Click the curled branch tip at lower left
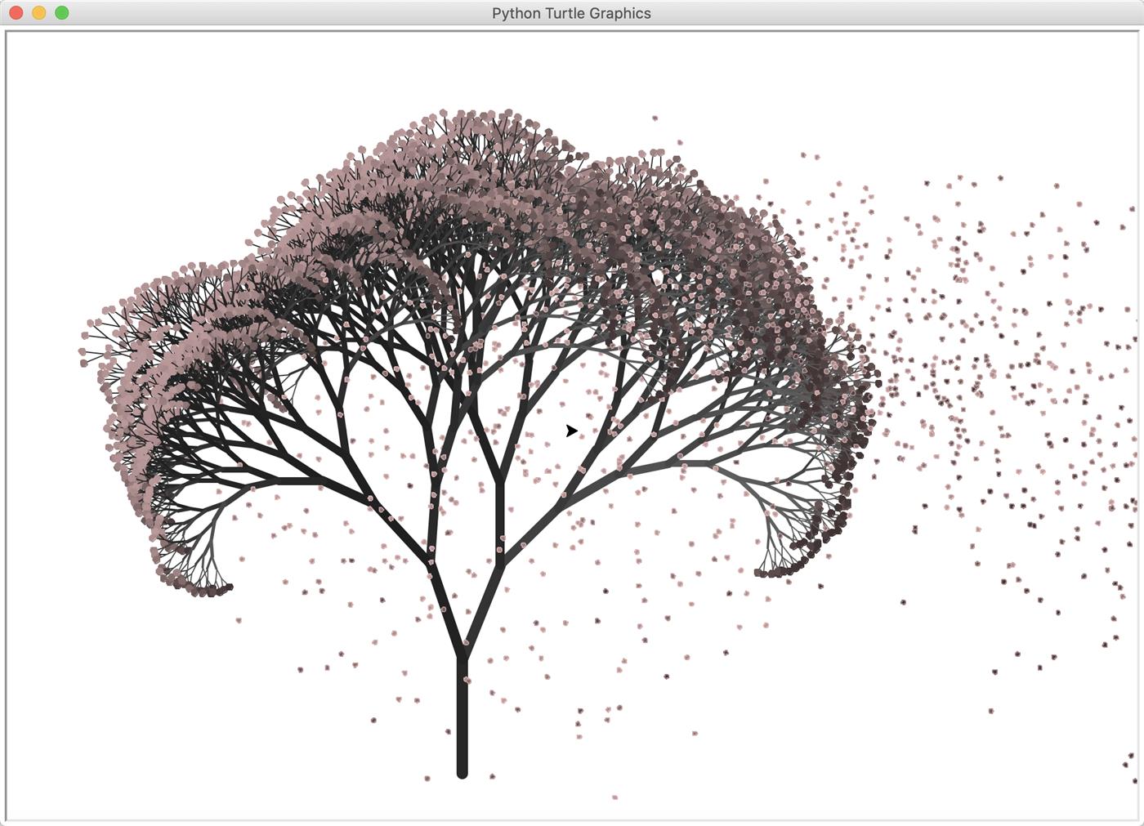This screenshot has height=826, width=1144. [226, 587]
